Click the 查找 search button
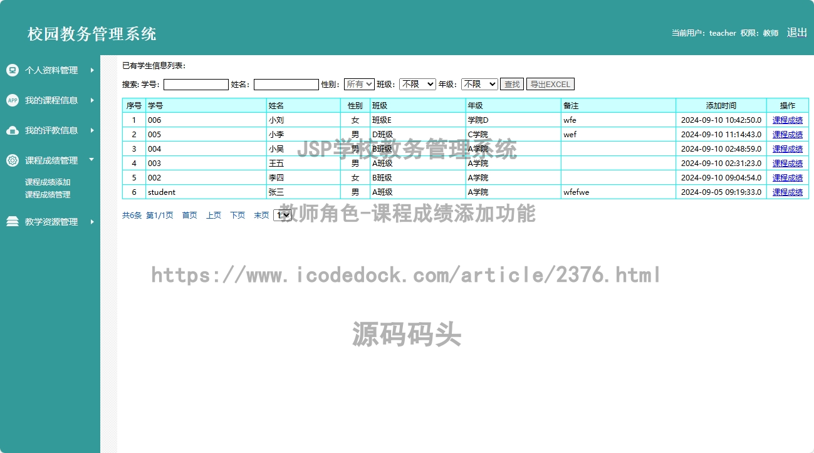The image size is (814, 453). (512, 84)
